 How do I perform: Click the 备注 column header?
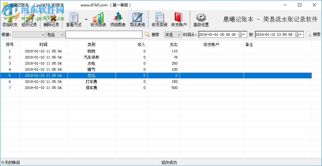pyautogui.click(x=278, y=44)
